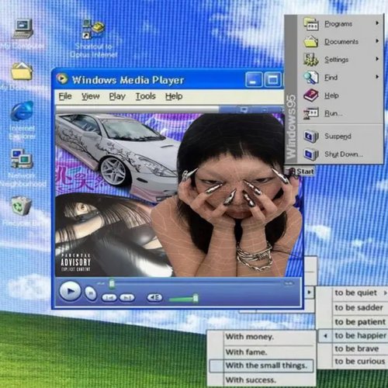Open the My Computer desktop icon
The height and width of the screenshot is (388, 388).
click(x=23, y=29)
